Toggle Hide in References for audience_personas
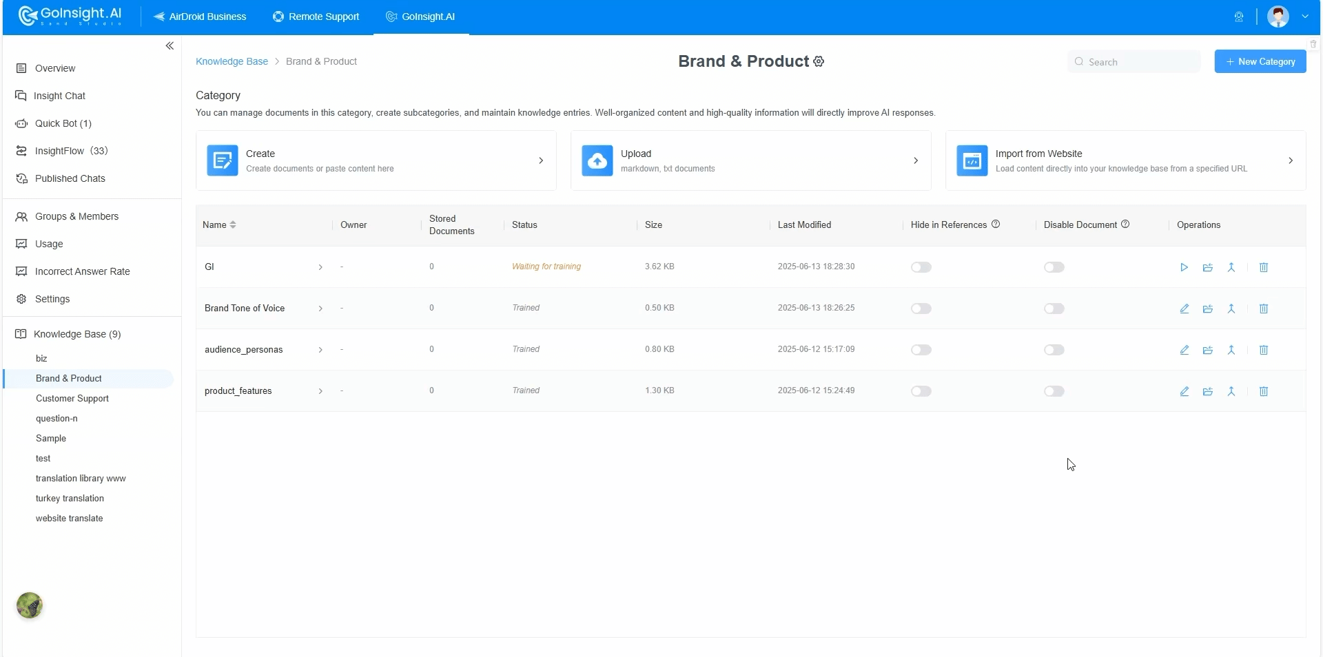Viewport: 1323px width, 657px height. (921, 350)
